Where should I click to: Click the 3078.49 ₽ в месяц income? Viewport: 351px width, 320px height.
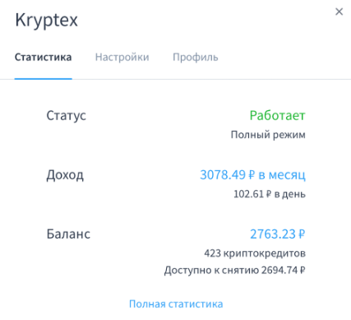252,174
